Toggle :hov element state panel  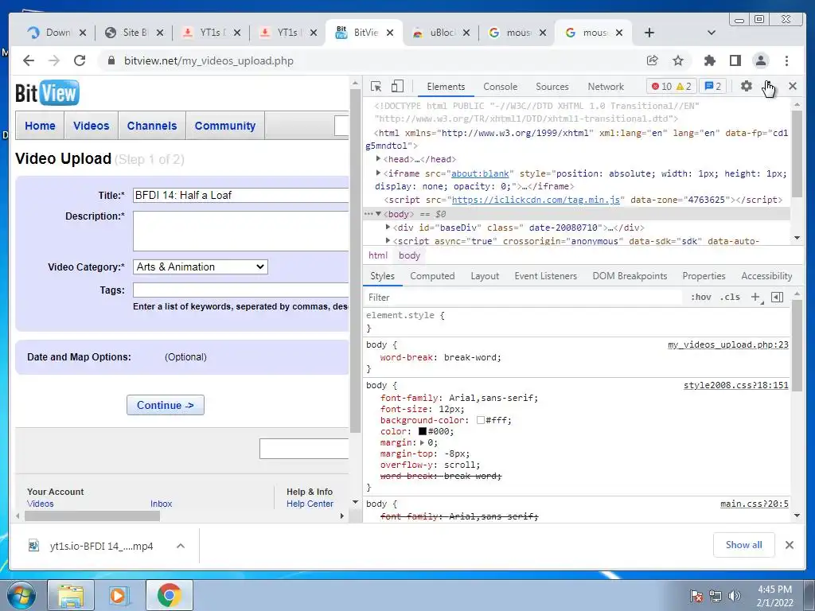tap(700, 298)
